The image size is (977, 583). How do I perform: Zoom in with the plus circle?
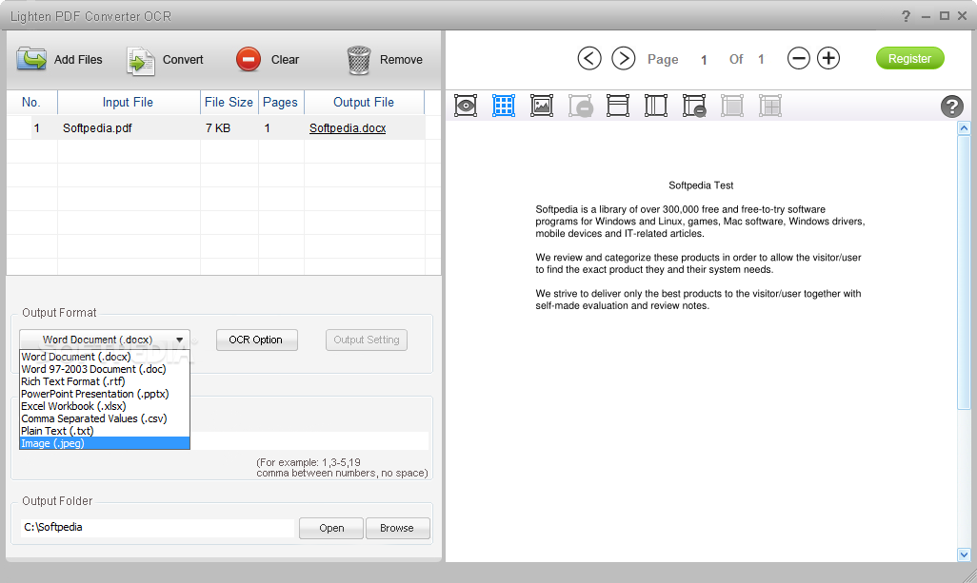tap(828, 58)
